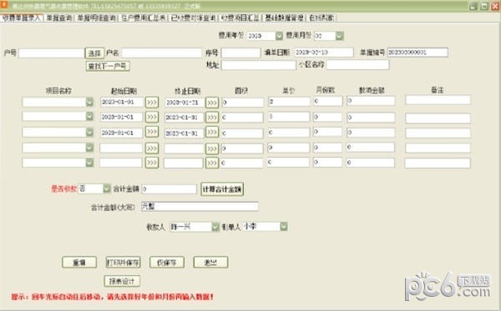Image resolution: width=501 pixels, height=311 pixels.
Task: Expand the 费用月份 month dropdown
Action: tap(339, 36)
